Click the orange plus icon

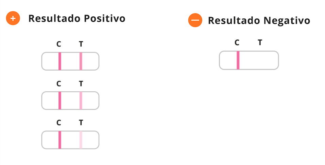(13, 18)
